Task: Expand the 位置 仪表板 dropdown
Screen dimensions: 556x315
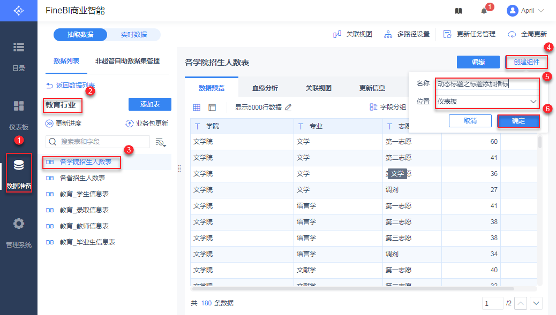Action: click(x=486, y=102)
